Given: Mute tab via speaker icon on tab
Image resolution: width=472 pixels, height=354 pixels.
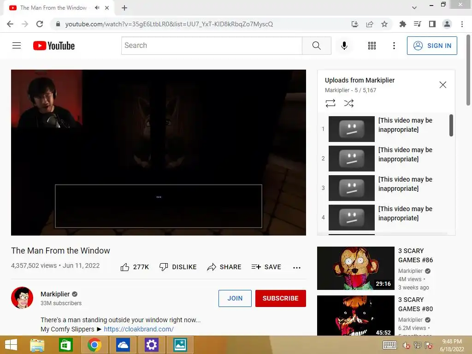Looking at the screenshot, I should click(97, 8).
